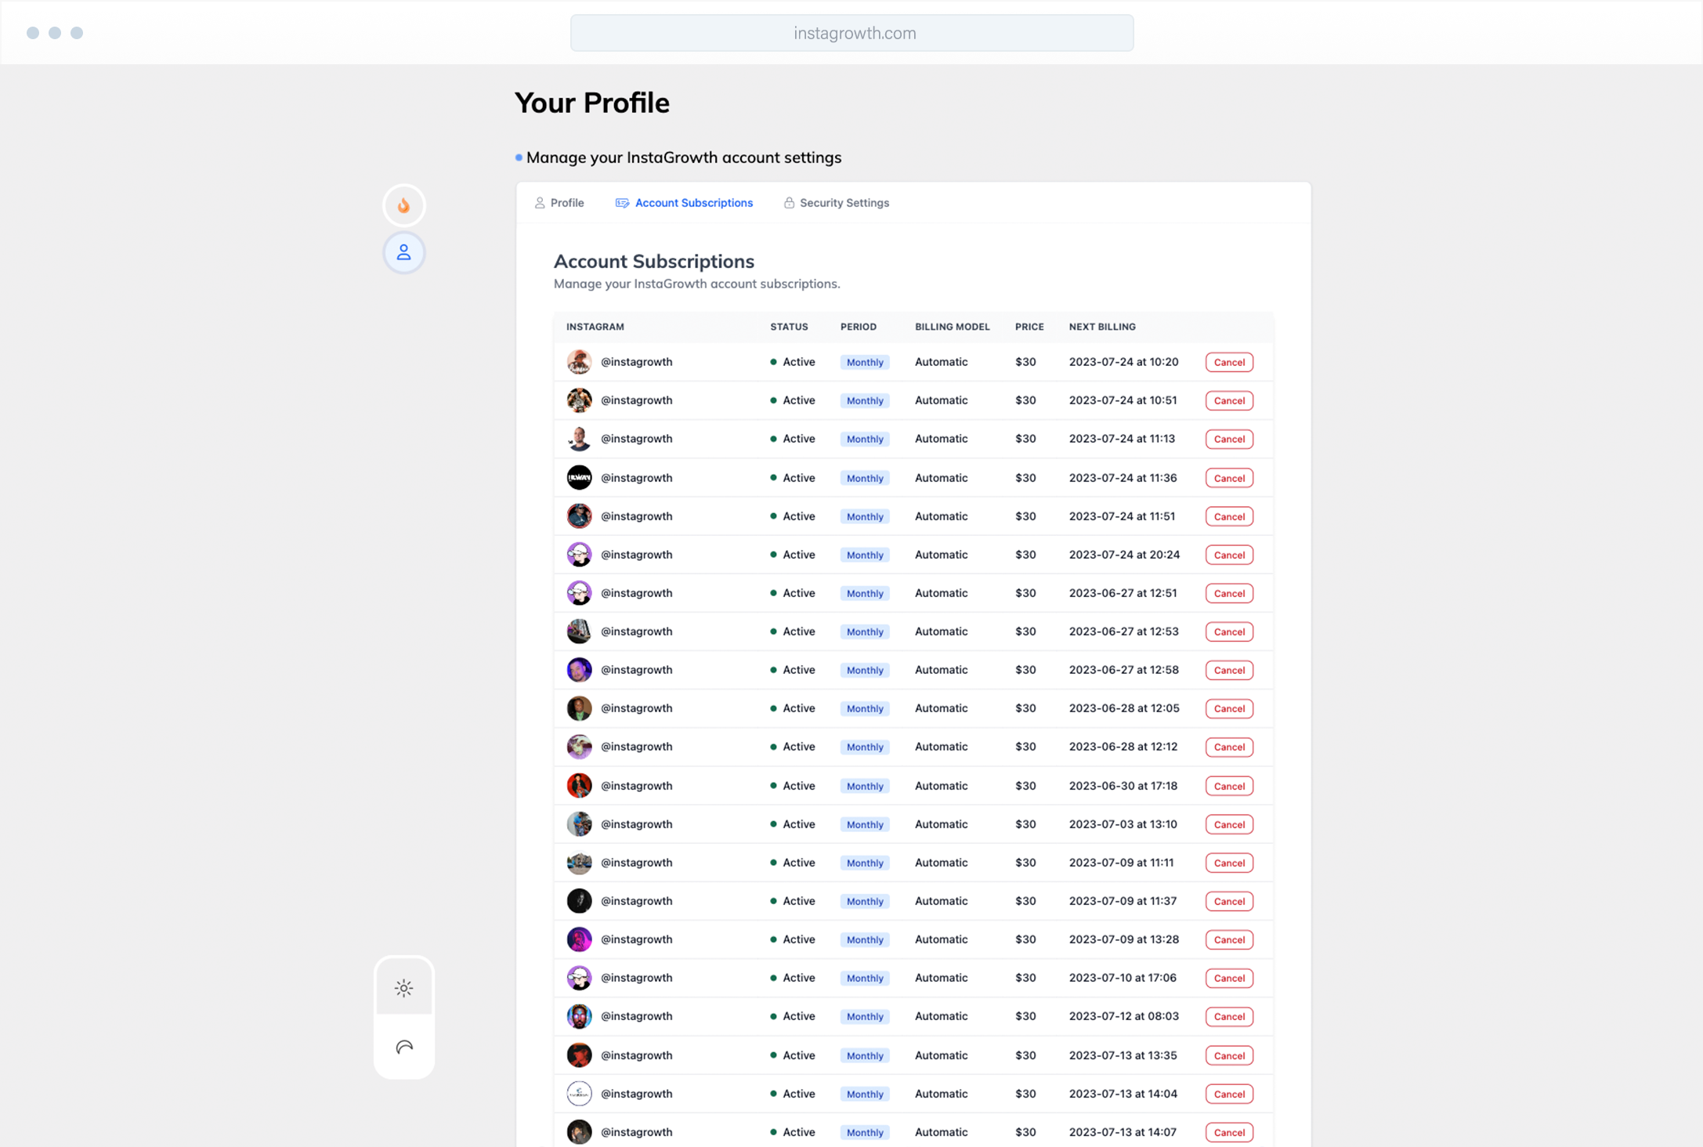Click the arc icon below the sun
This screenshot has width=1703, height=1147.
tap(403, 1047)
